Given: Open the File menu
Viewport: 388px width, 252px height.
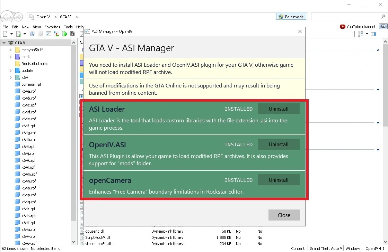Looking at the screenshot, I should 5,27.
